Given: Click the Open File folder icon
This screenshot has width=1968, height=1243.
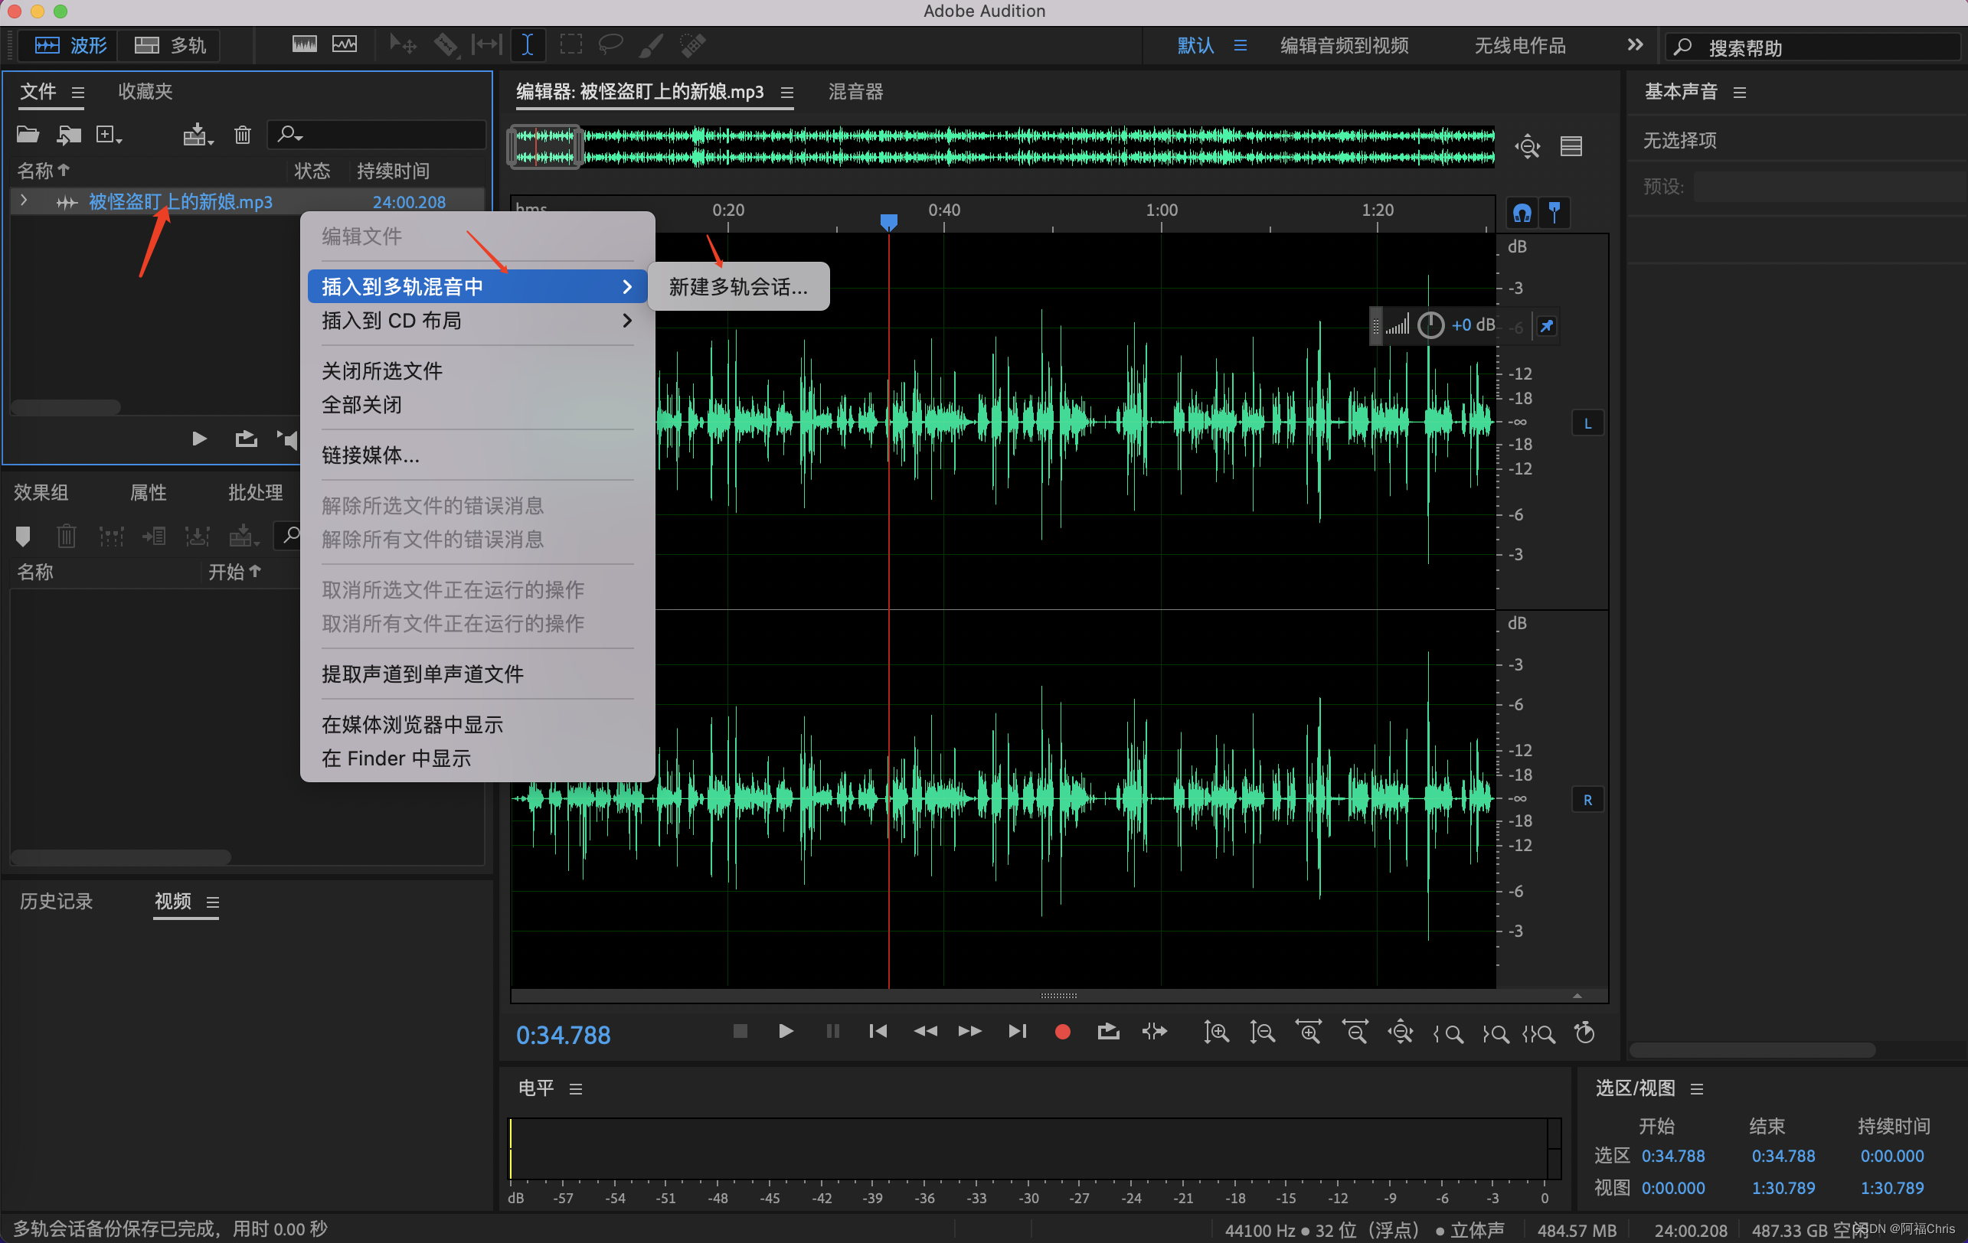Looking at the screenshot, I should click(x=28, y=135).
